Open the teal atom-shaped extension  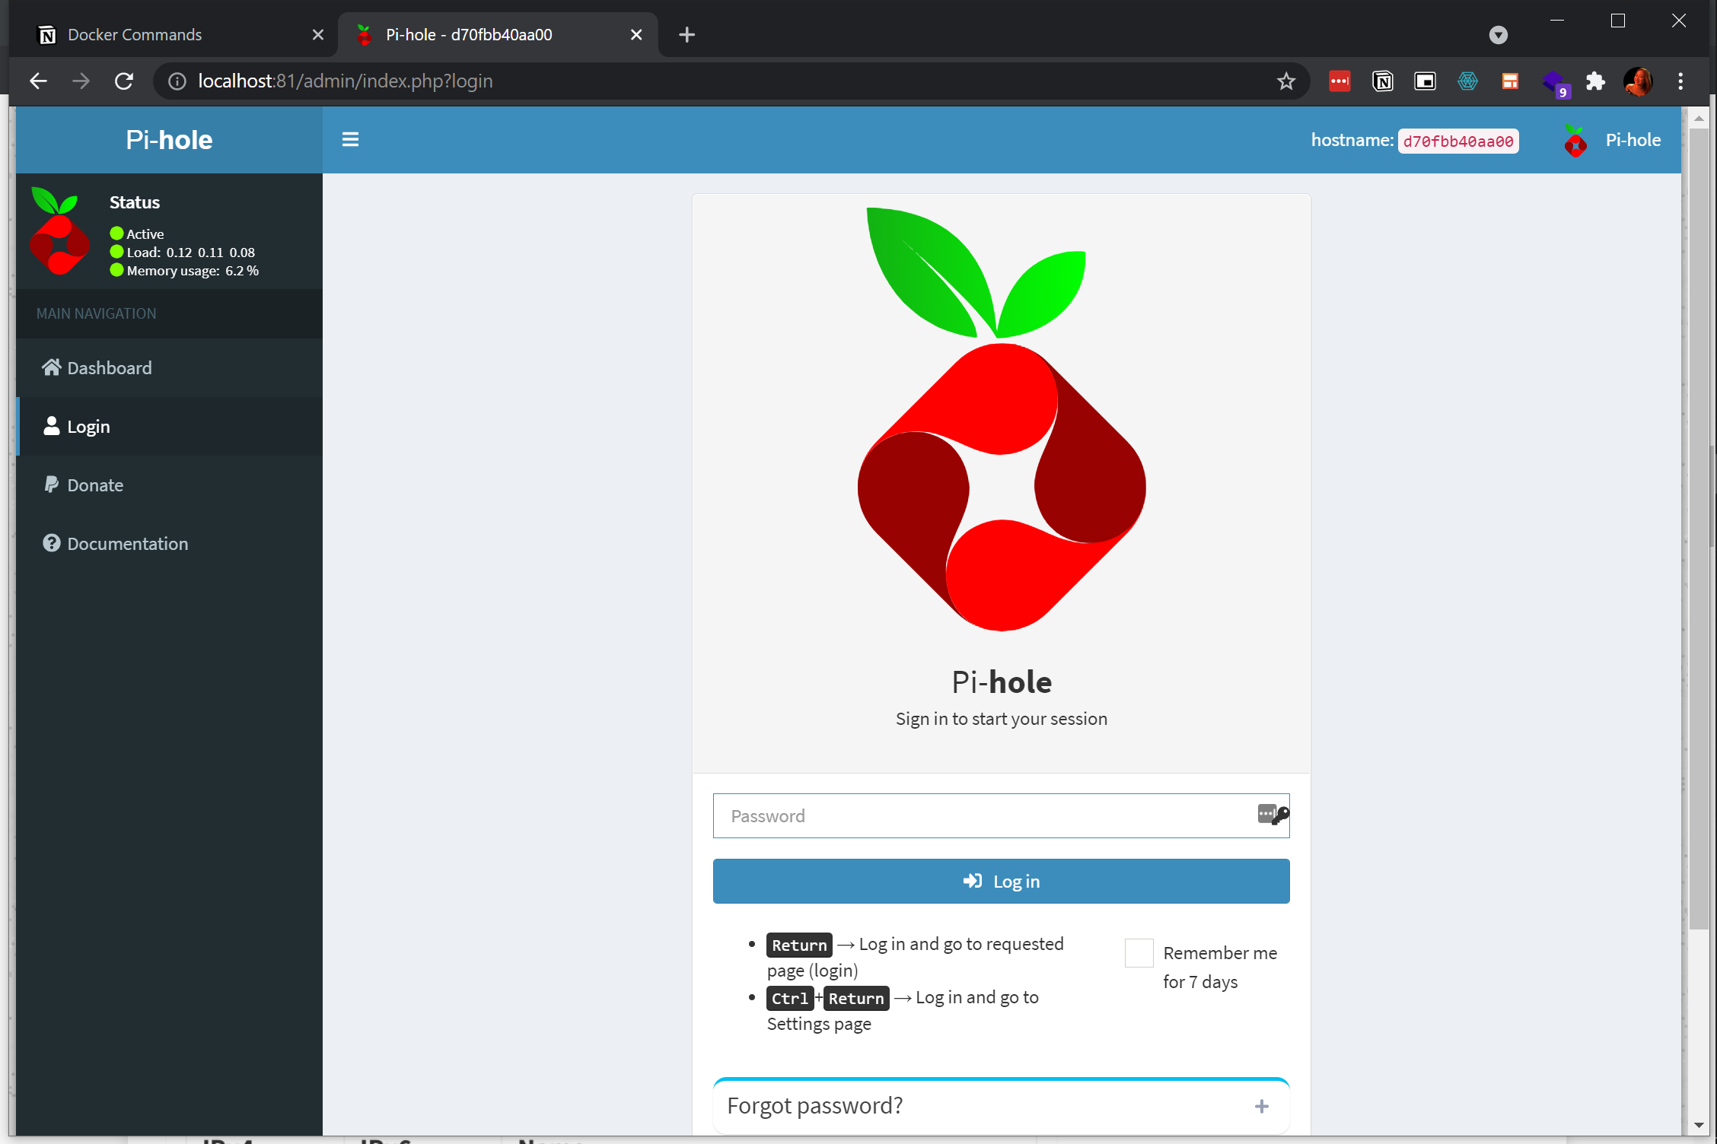point(1467,81)
